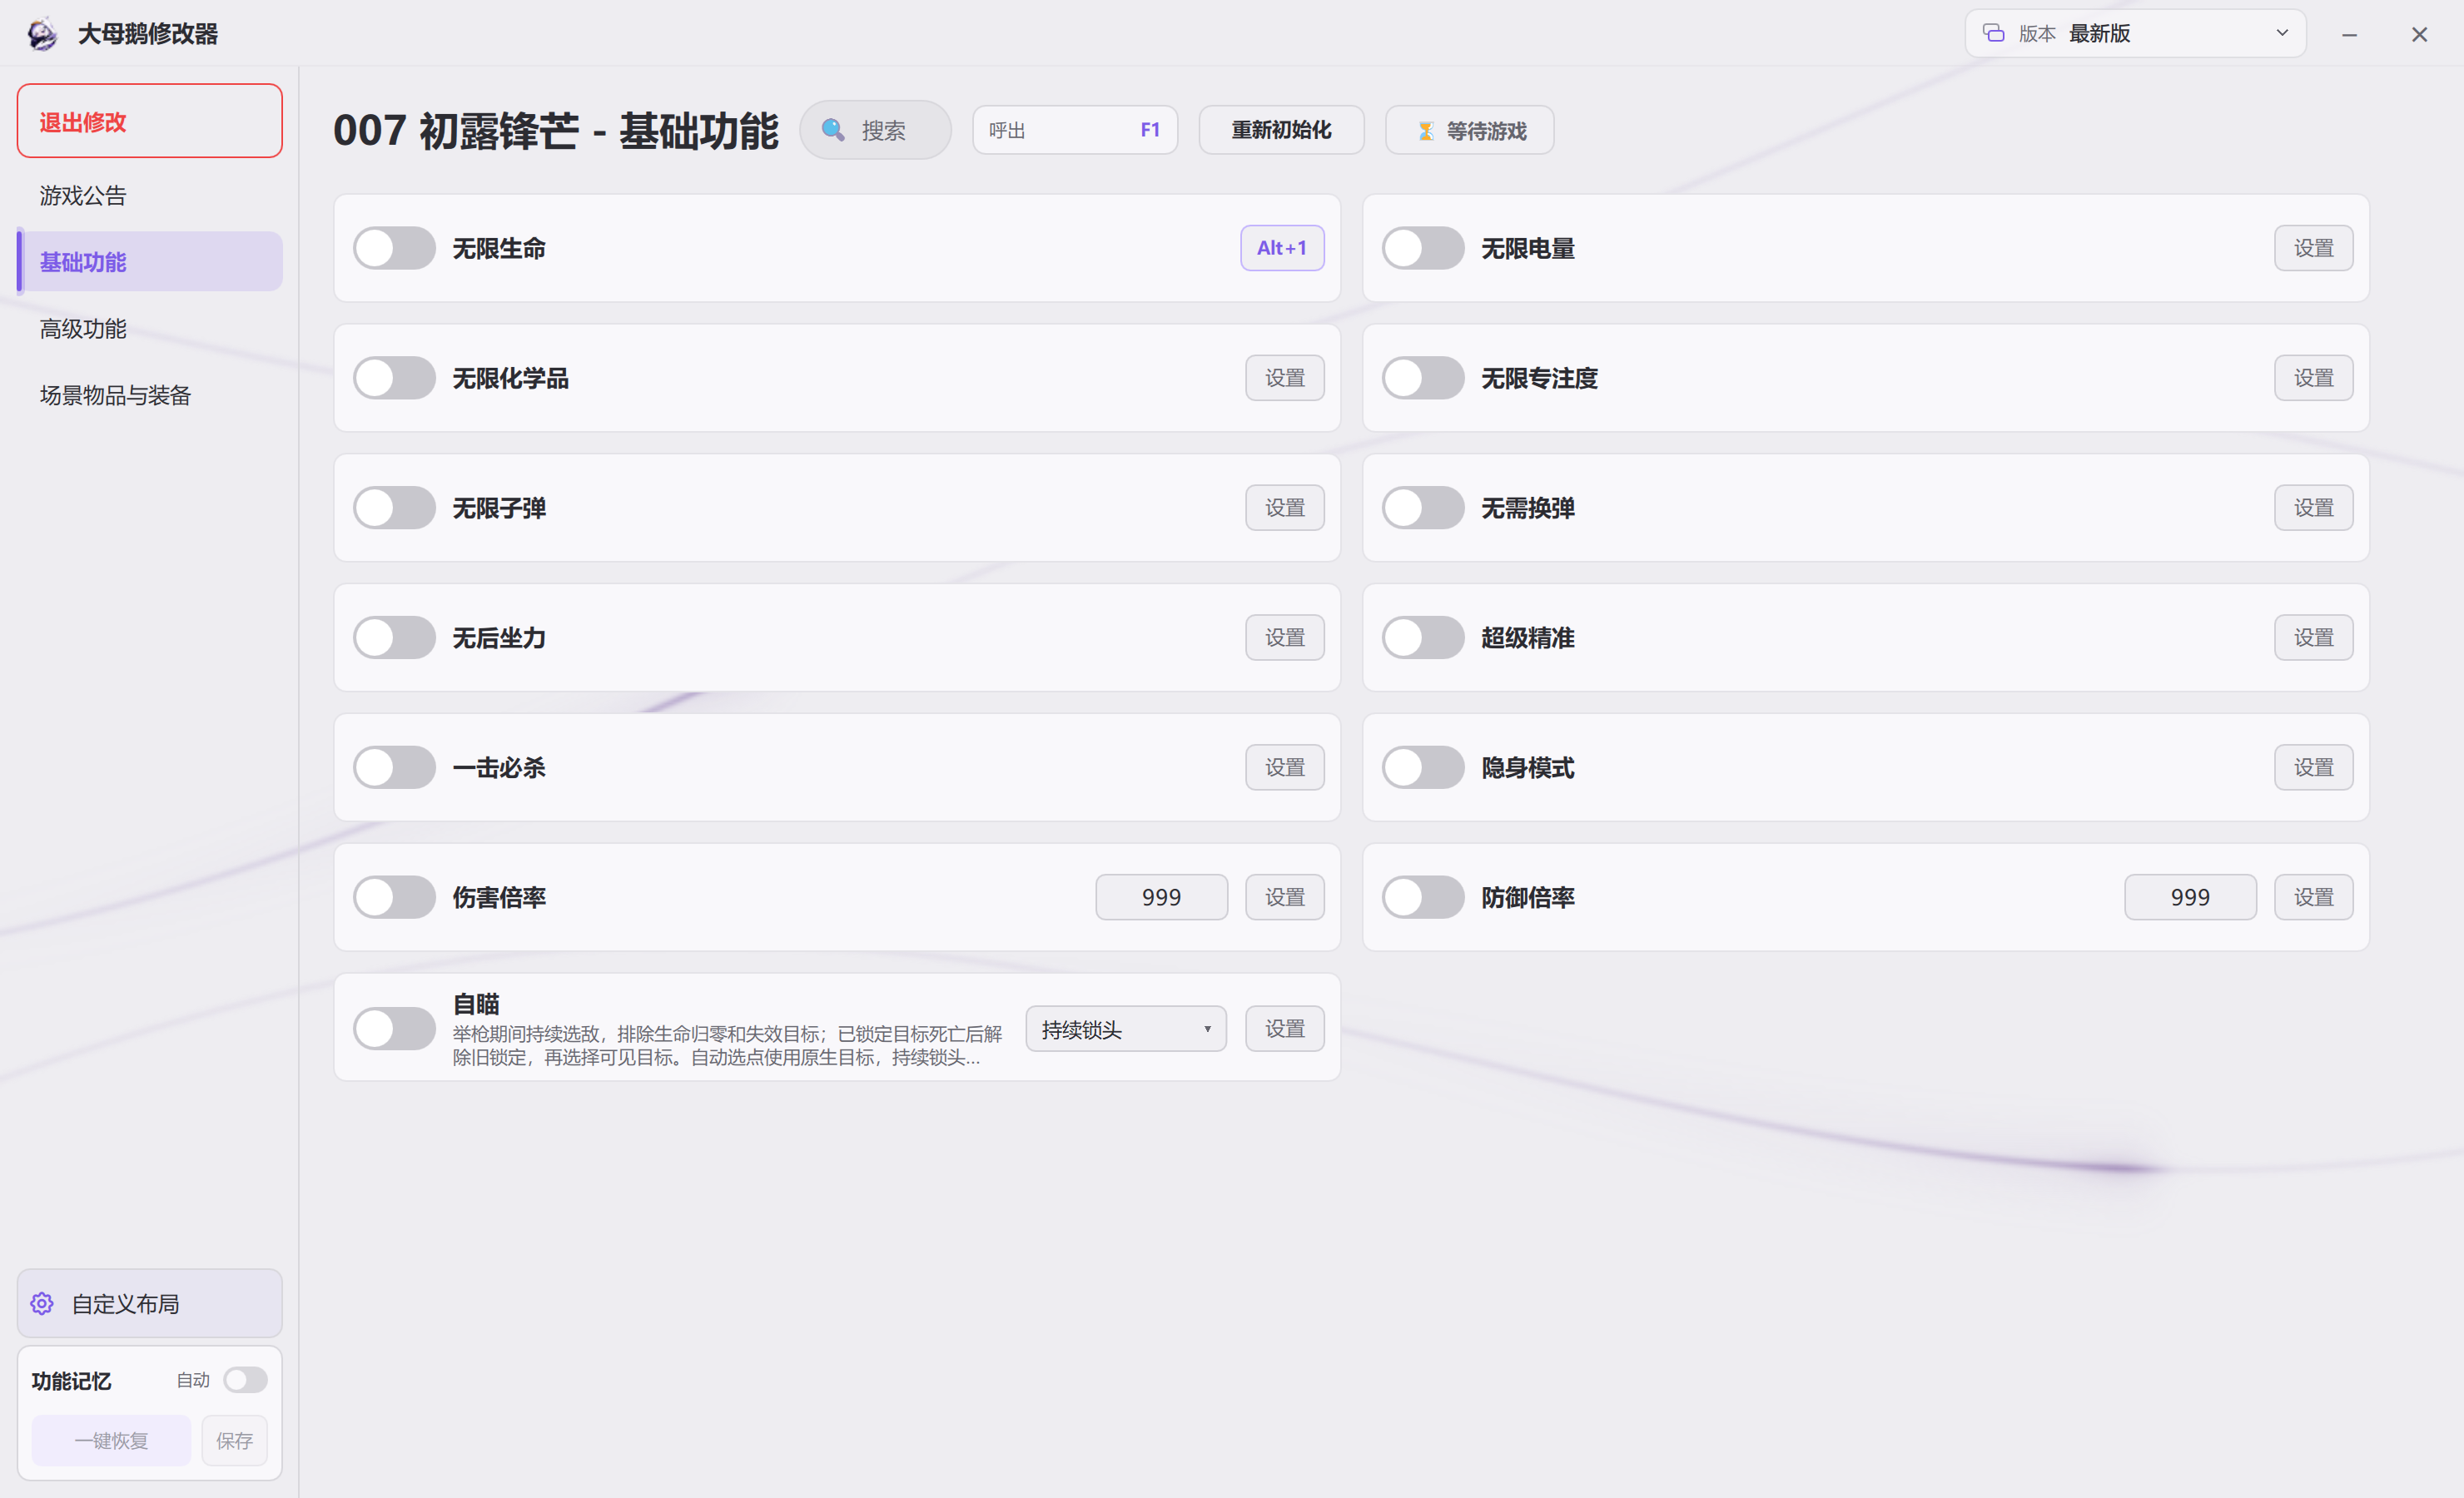Switch on 无需换弹
2464x1498 pixels.
(1423, 508)
